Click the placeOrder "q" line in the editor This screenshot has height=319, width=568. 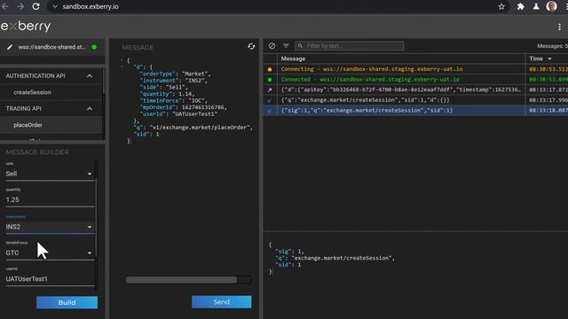(193, 128)
